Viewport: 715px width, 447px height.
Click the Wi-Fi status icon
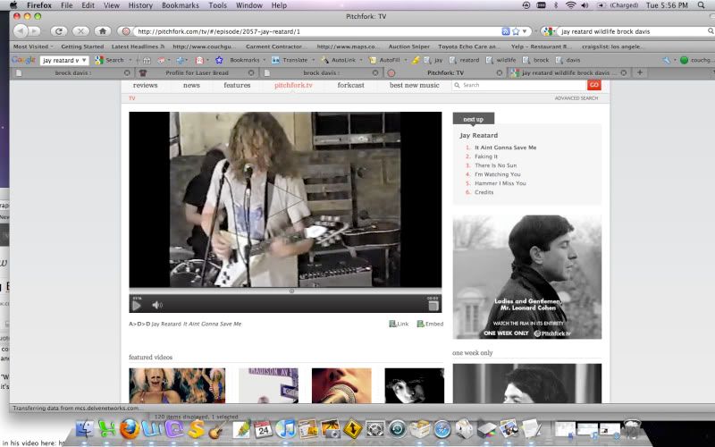570,5
